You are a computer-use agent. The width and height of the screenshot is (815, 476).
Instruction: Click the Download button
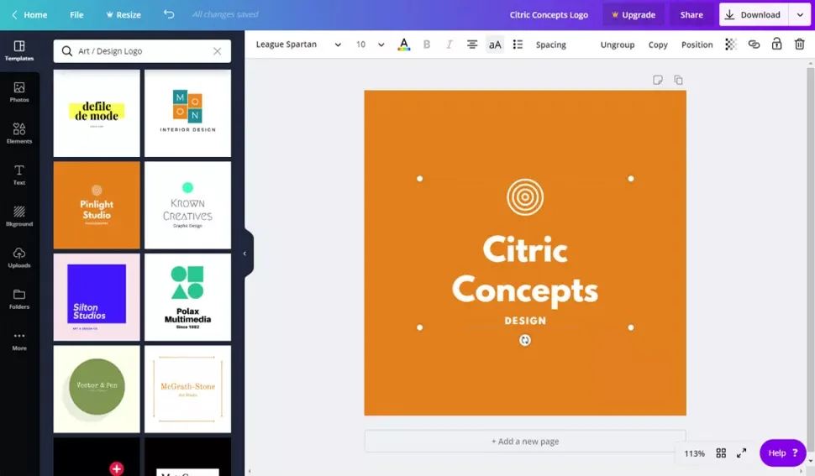[x=754, y=14]
